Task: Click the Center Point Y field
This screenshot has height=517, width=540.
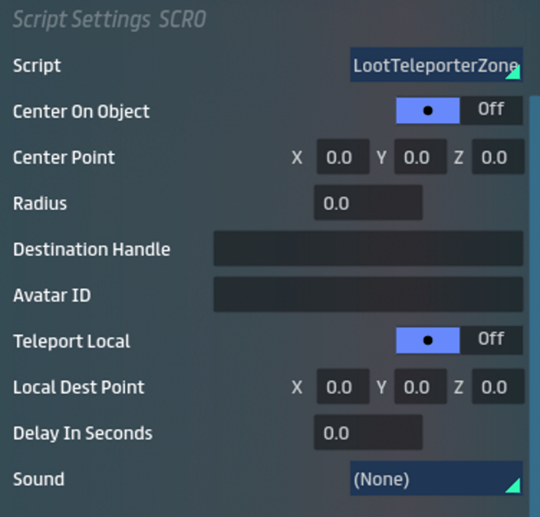Action: (x=420, y=157)
